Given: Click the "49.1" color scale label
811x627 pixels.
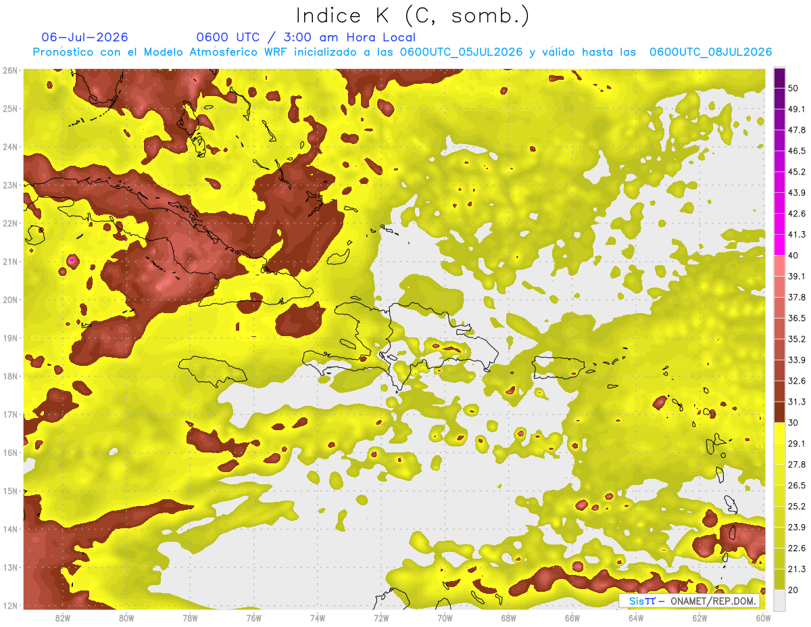Looking at the screenshot, I should point(797,110).
